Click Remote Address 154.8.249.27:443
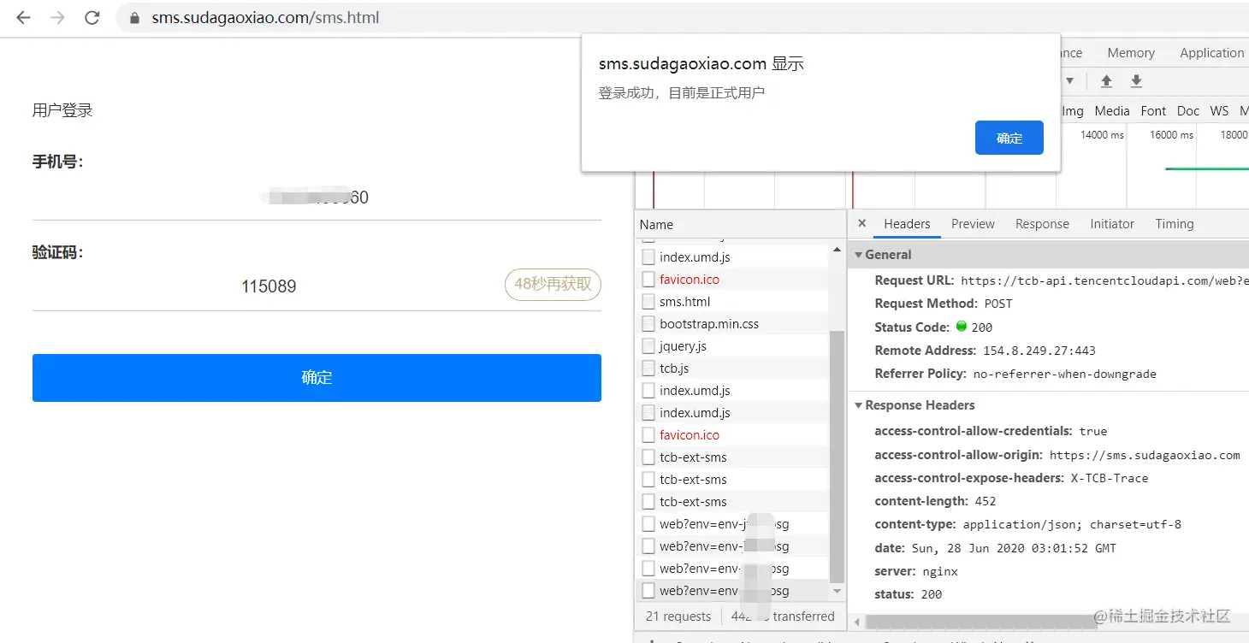This screenshot has height=643, width=1249. tap(1040, 351)
